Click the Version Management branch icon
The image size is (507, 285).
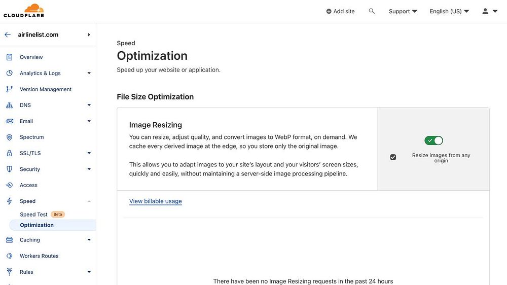point(9,89)
